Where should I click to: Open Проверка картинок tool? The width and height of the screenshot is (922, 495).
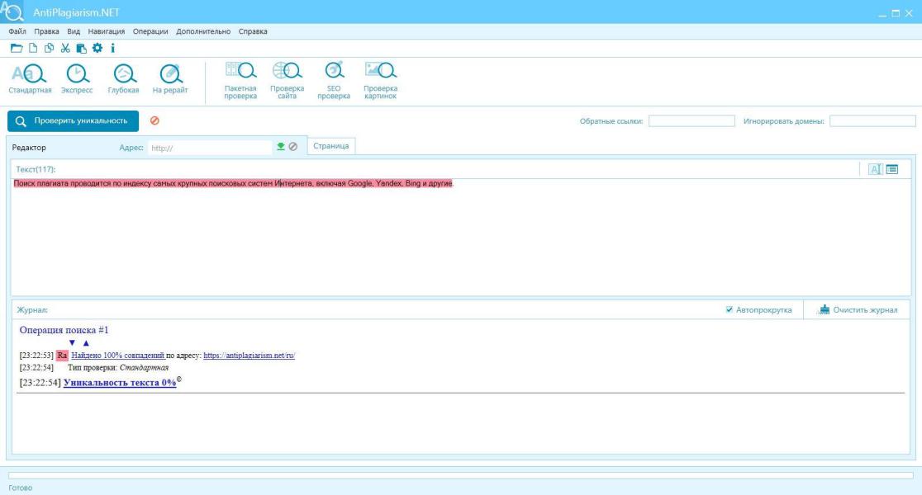pos(380,81)
